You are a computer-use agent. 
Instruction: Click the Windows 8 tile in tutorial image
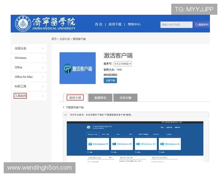[170, 144]
